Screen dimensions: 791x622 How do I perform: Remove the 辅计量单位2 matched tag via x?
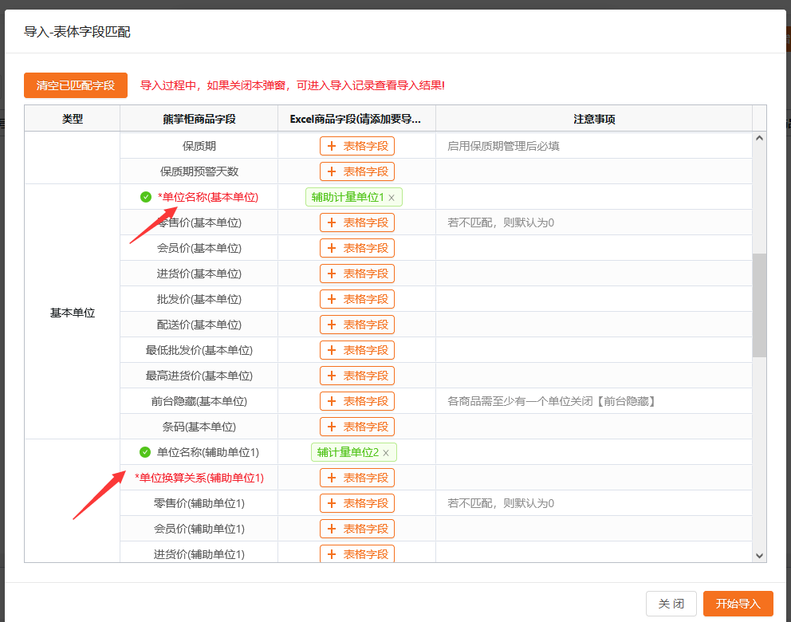pos(386,453)
